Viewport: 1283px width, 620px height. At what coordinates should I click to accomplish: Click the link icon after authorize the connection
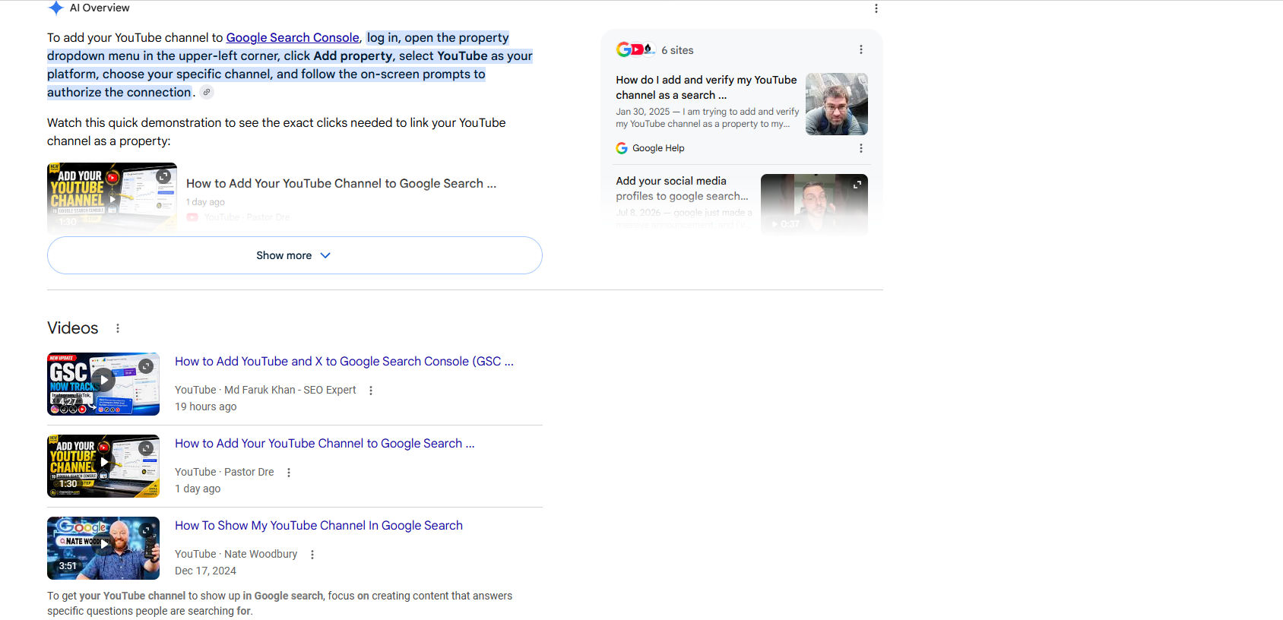[207, 92]
